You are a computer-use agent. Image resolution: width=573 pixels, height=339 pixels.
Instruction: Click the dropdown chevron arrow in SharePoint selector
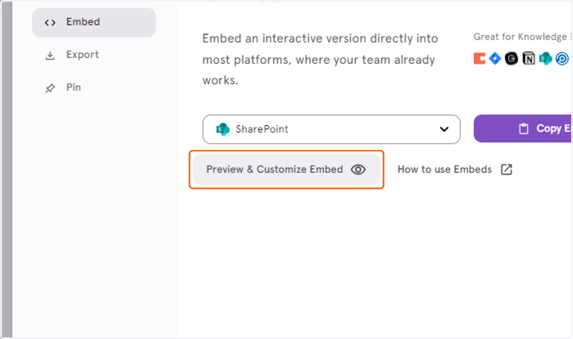click(444, 129)
